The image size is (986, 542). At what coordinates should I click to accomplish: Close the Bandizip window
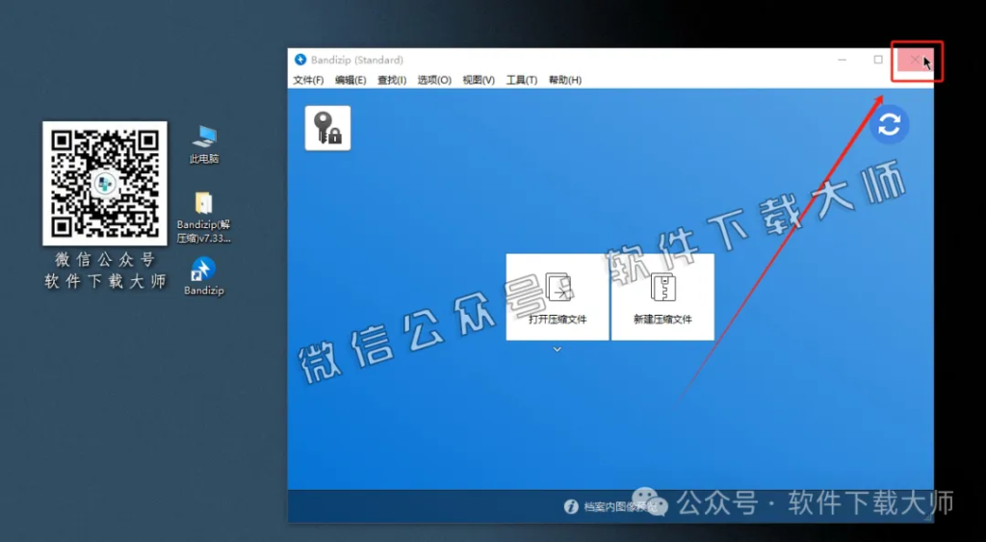point(915,61)
